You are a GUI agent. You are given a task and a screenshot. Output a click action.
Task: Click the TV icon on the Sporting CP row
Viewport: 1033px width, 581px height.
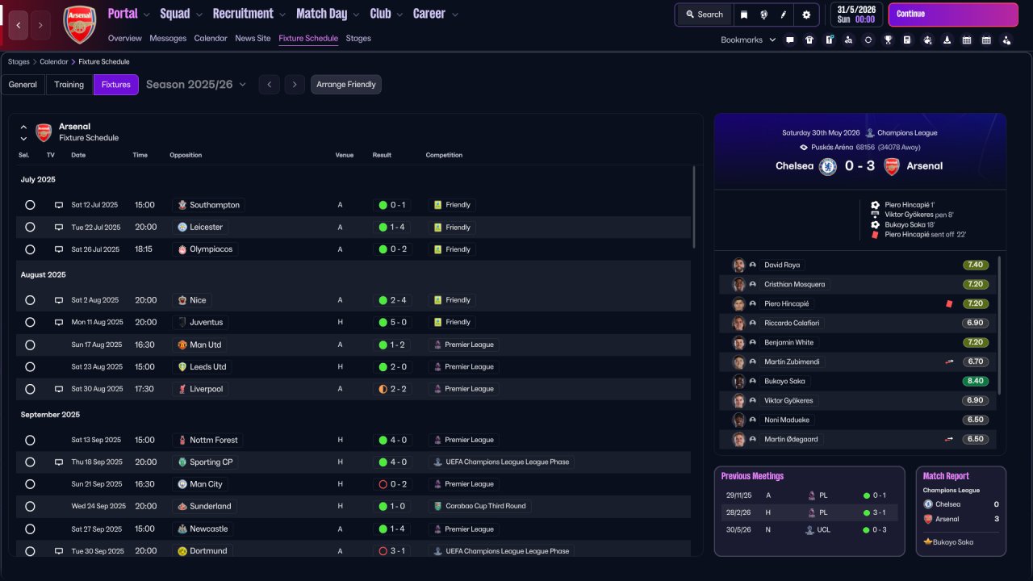point(59,462)
